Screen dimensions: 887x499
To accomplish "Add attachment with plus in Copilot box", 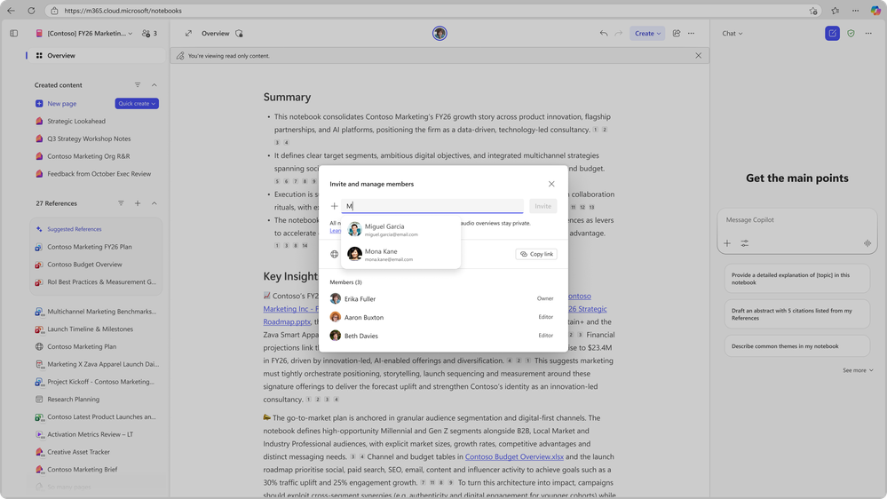I will pos(727,243).
